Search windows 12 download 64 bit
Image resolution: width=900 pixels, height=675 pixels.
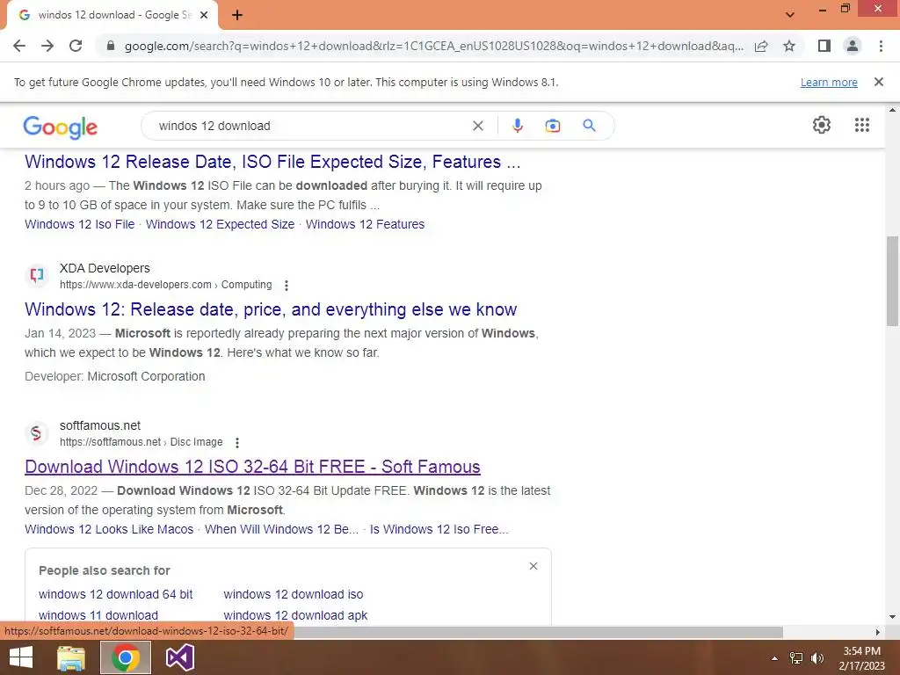(x=115, y=595)
